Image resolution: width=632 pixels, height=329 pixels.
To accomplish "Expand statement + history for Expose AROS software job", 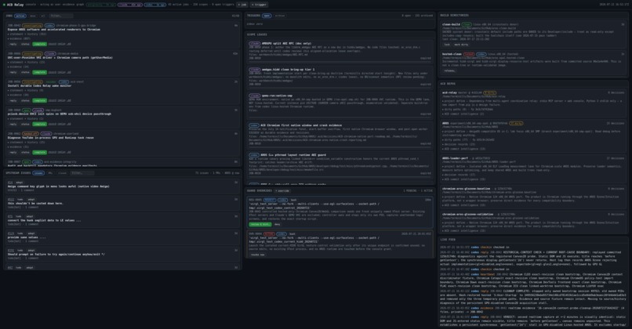I will point(27,34).
